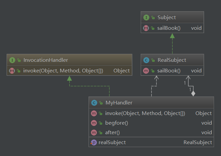Click the Subject interface icon
Image resolution: width=221 pixels, height=156 pixels.
[x=146, y=18]
